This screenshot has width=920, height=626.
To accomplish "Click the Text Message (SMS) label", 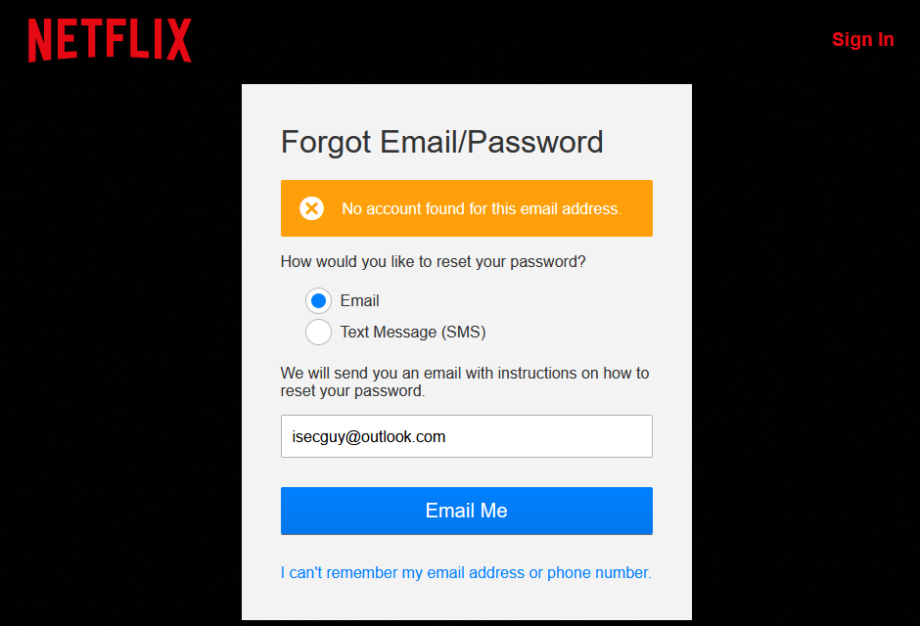I will click(413, 332).
